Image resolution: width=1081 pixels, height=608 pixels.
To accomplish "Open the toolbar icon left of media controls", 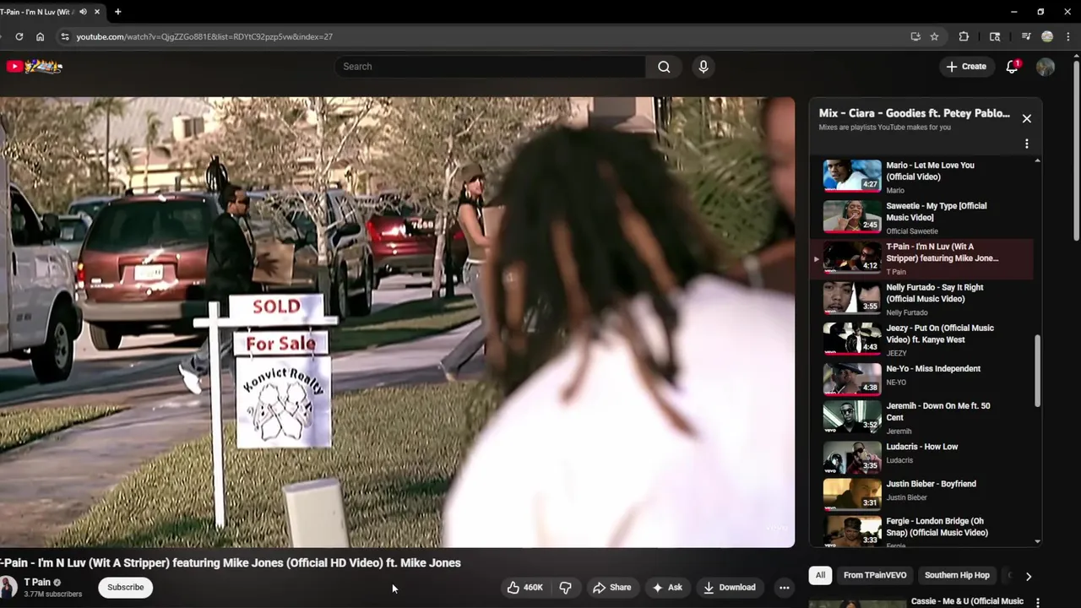I will click(x=995, y=36).
